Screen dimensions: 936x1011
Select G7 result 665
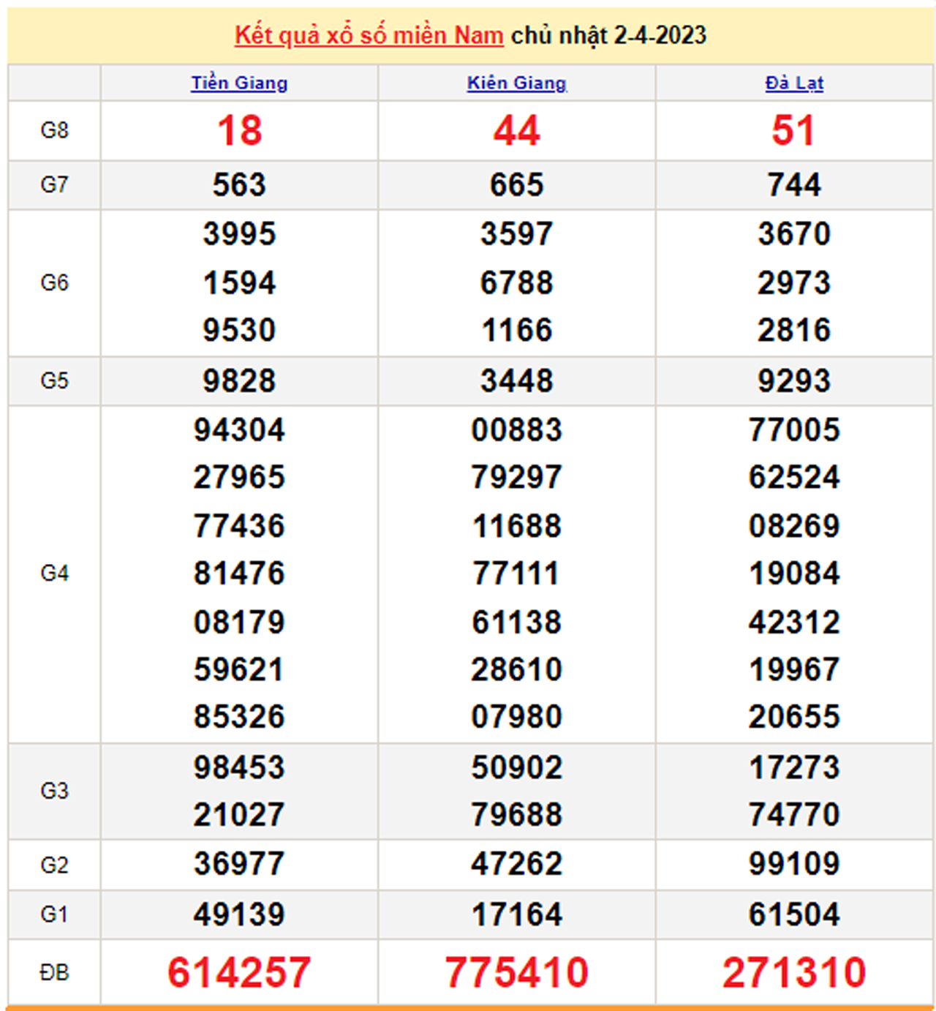517,184
